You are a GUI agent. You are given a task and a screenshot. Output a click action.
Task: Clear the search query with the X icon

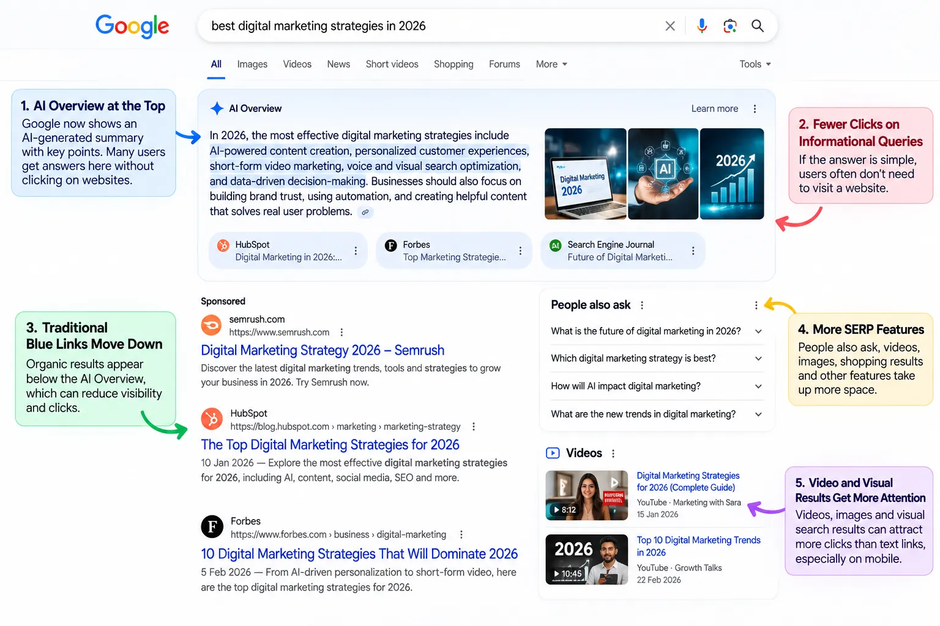click(670, 26)
